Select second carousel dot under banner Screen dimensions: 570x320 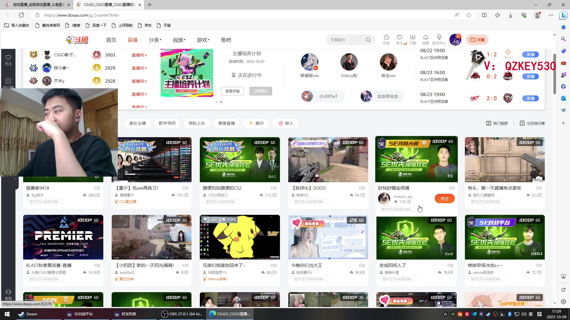pos(221,102)
